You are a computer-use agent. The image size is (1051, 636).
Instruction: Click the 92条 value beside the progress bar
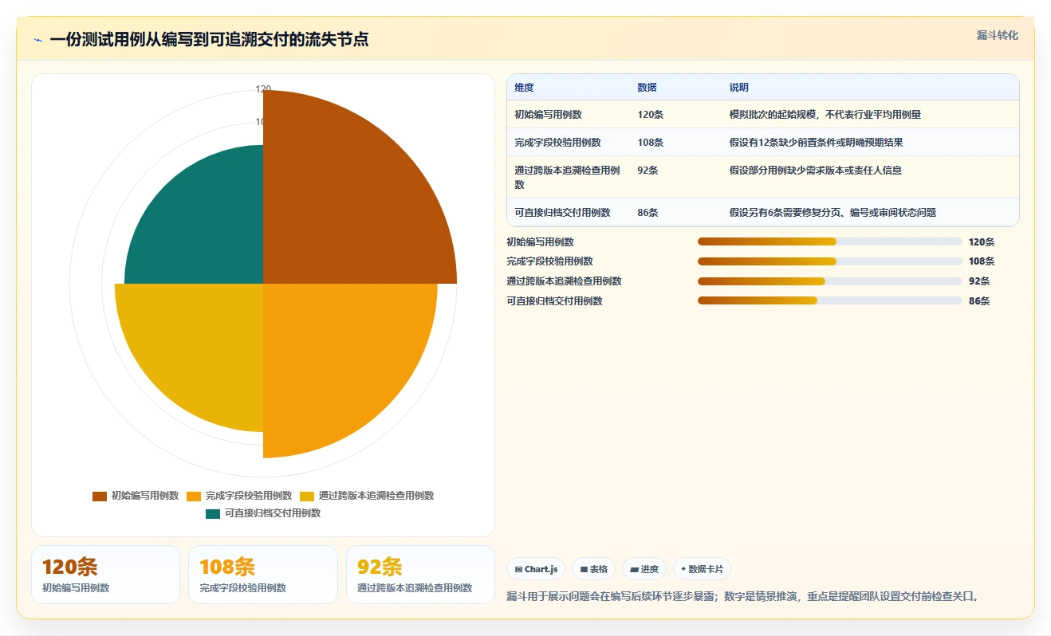point(979,281)
